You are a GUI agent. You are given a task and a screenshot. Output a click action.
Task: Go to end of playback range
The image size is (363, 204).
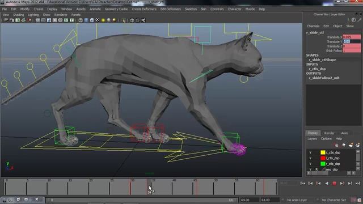[x=358, y=184]
